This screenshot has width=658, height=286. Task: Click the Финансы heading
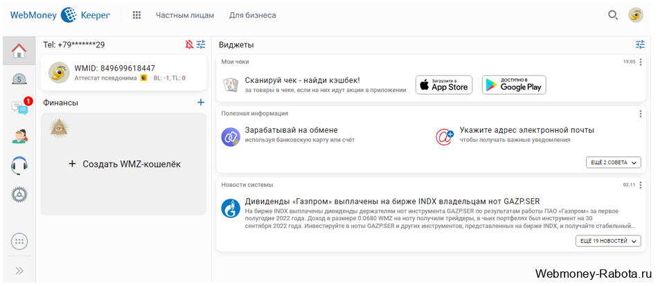click(60, 102)
